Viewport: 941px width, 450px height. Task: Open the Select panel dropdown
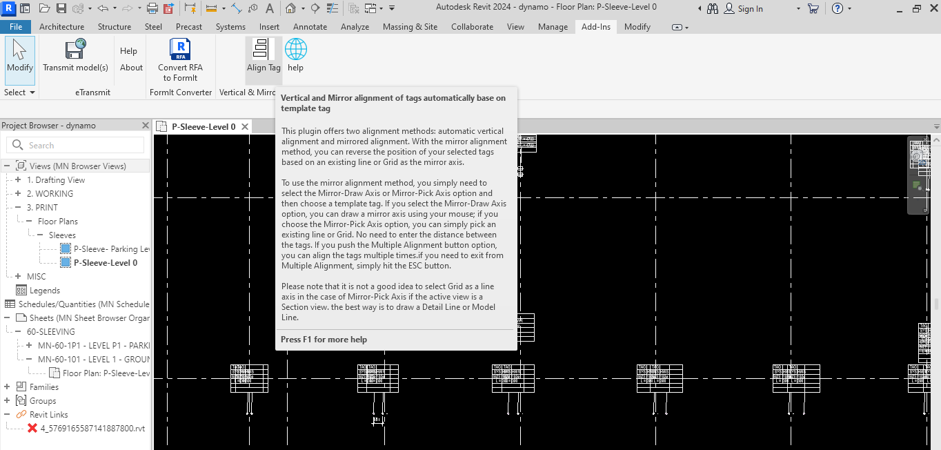[20, 92]
